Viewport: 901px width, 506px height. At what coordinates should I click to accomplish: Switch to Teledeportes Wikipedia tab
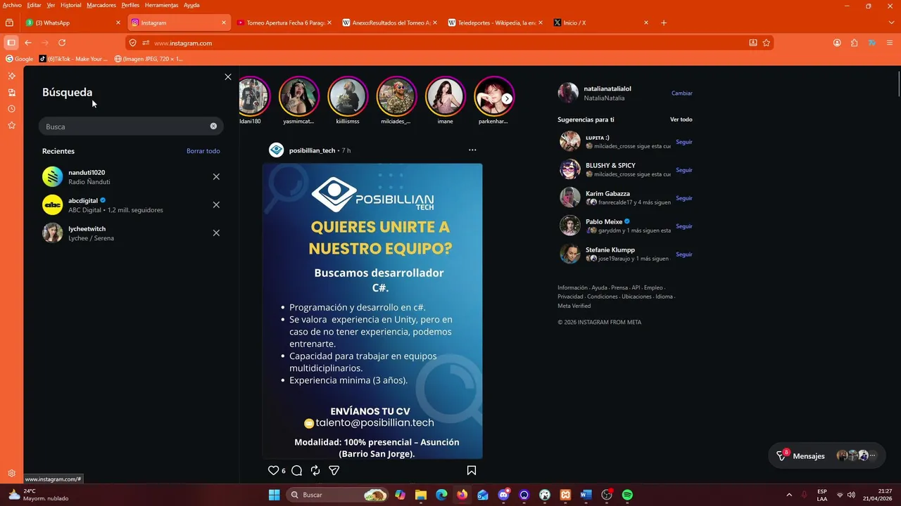pyautogui.click(x=493, y=22)
